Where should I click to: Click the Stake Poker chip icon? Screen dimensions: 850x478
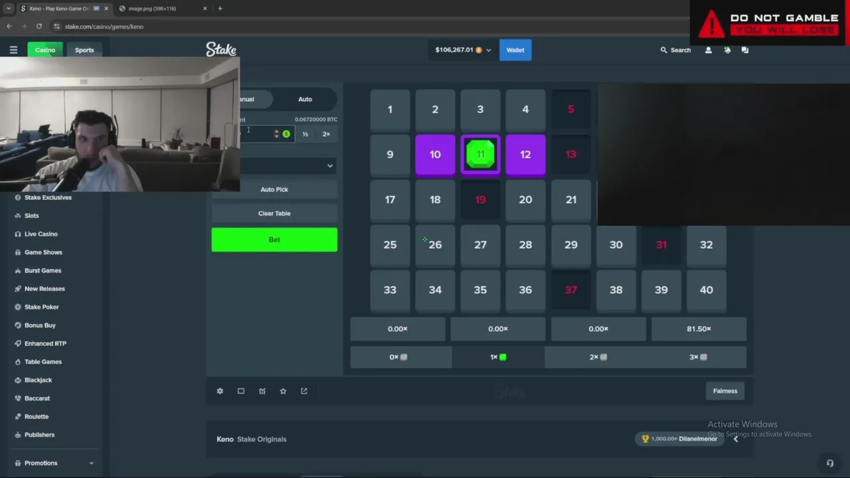pyautogui.click(x=18, y=307)
